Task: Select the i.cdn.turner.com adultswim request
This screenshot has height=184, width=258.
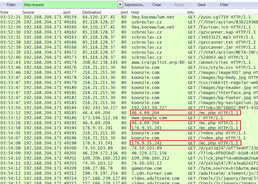Action: pos(152,173)
